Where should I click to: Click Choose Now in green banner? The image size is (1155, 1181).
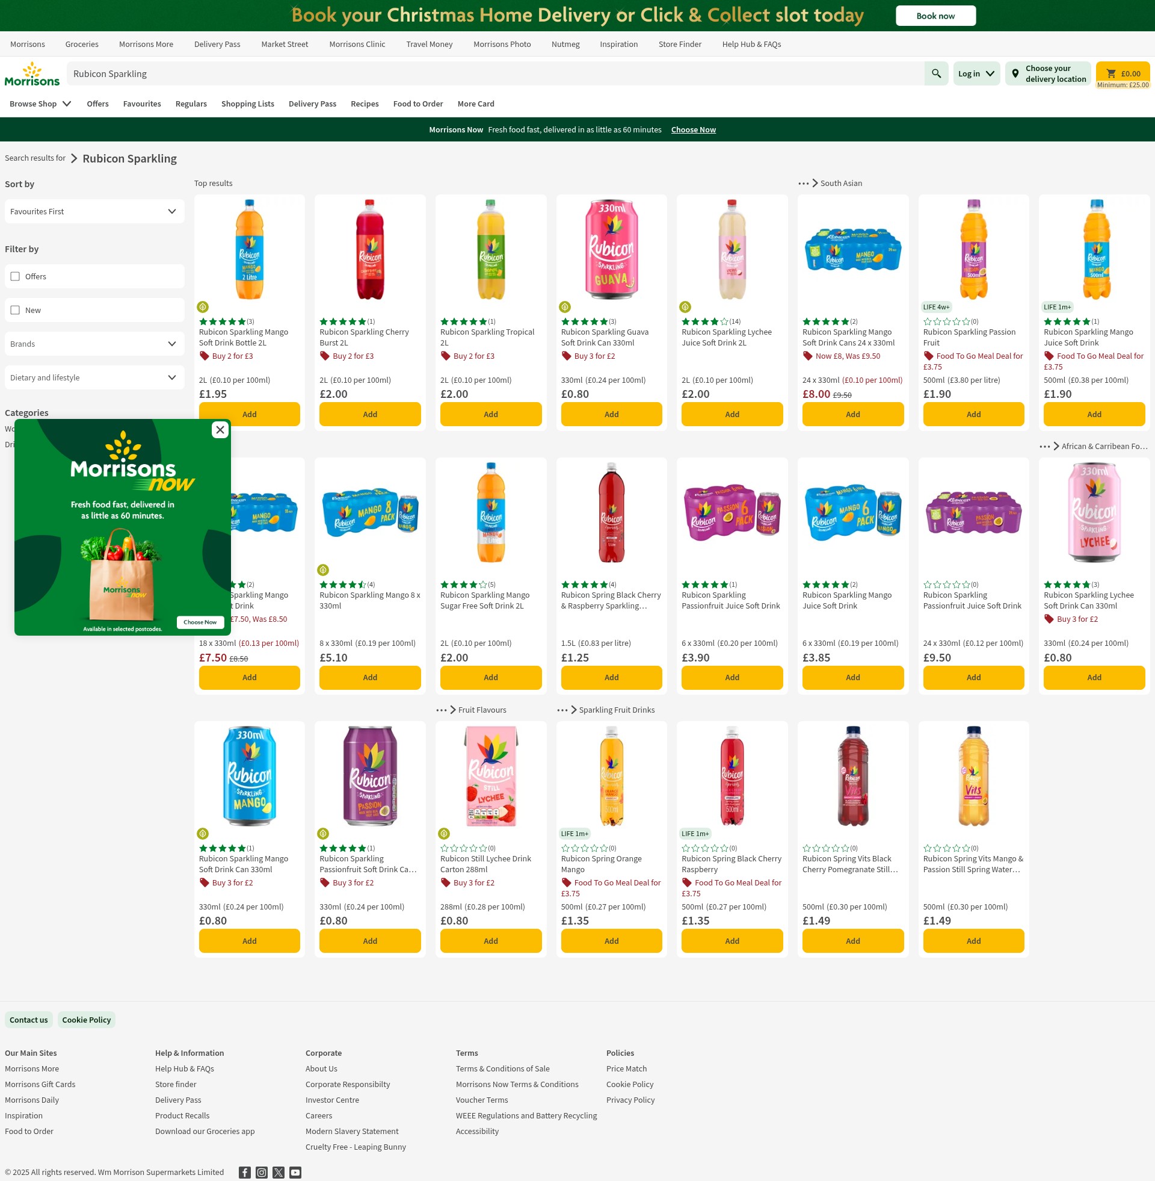click(x=694, y=130)
